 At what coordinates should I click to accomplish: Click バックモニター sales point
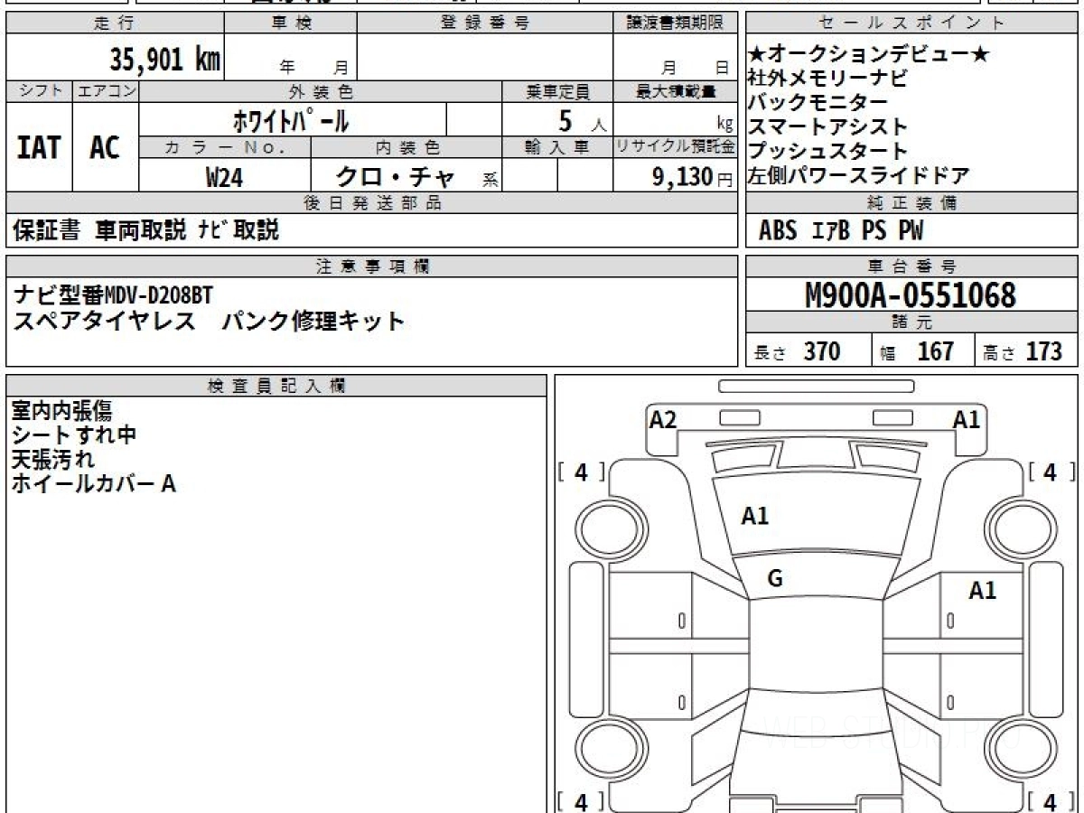[818, 103]
